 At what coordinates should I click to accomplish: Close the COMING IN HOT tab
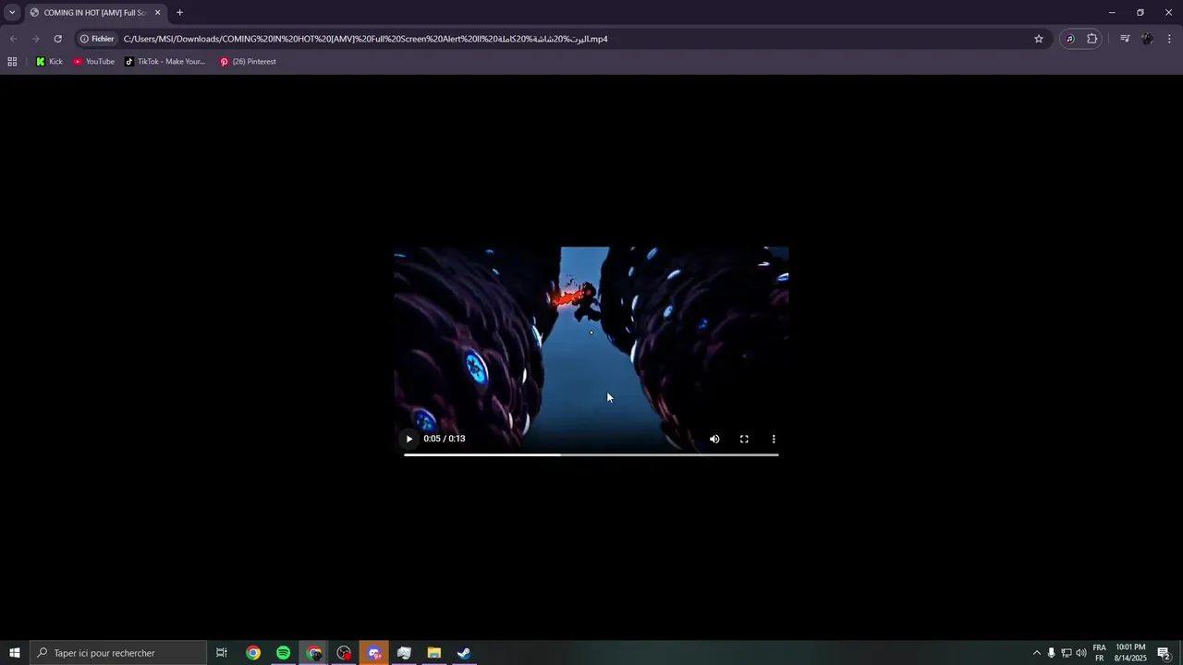(x=157, y=13)
